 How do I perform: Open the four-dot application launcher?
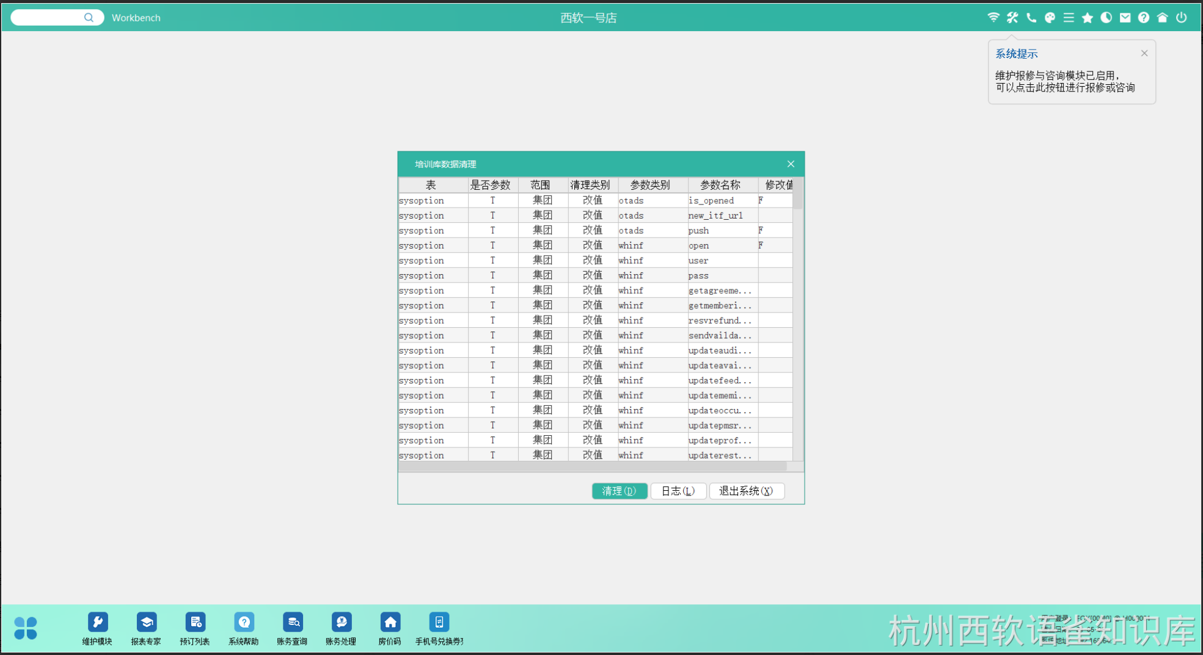[x=26, y=628]
